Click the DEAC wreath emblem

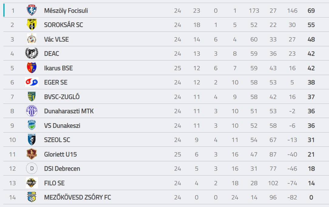point(32,53)
